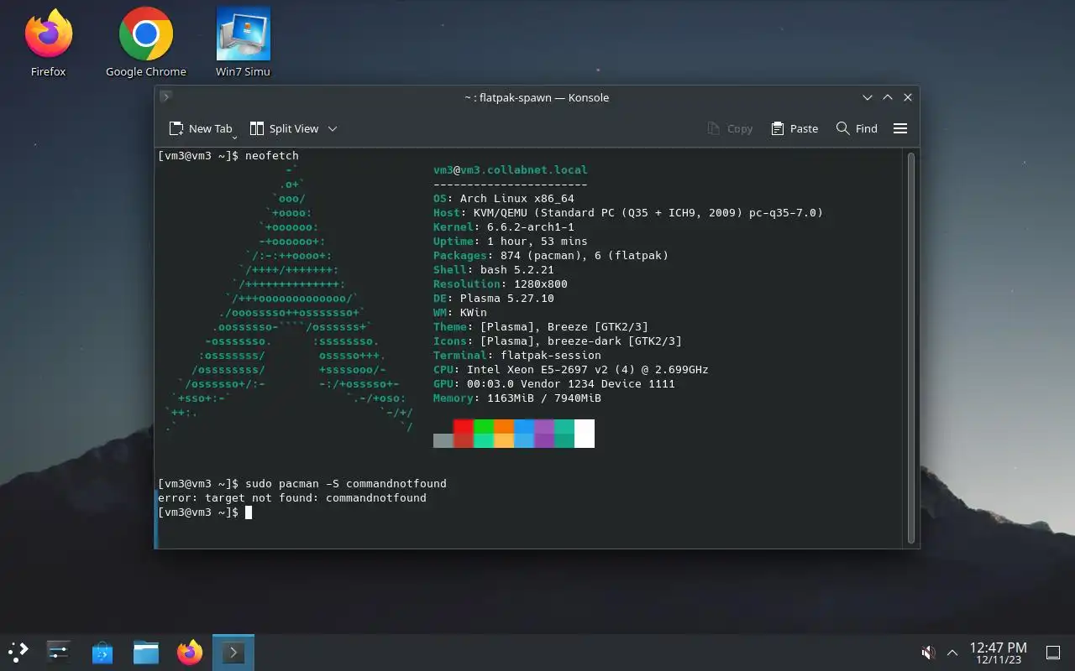
Task: Maximize the Konsole window
Action: click(888, 97)
